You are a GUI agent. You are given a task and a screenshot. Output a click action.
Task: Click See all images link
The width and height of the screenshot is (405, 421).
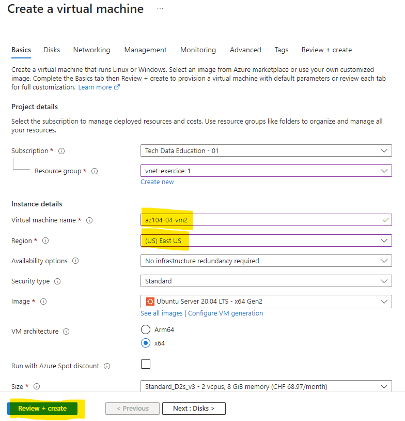click(162, 313)
